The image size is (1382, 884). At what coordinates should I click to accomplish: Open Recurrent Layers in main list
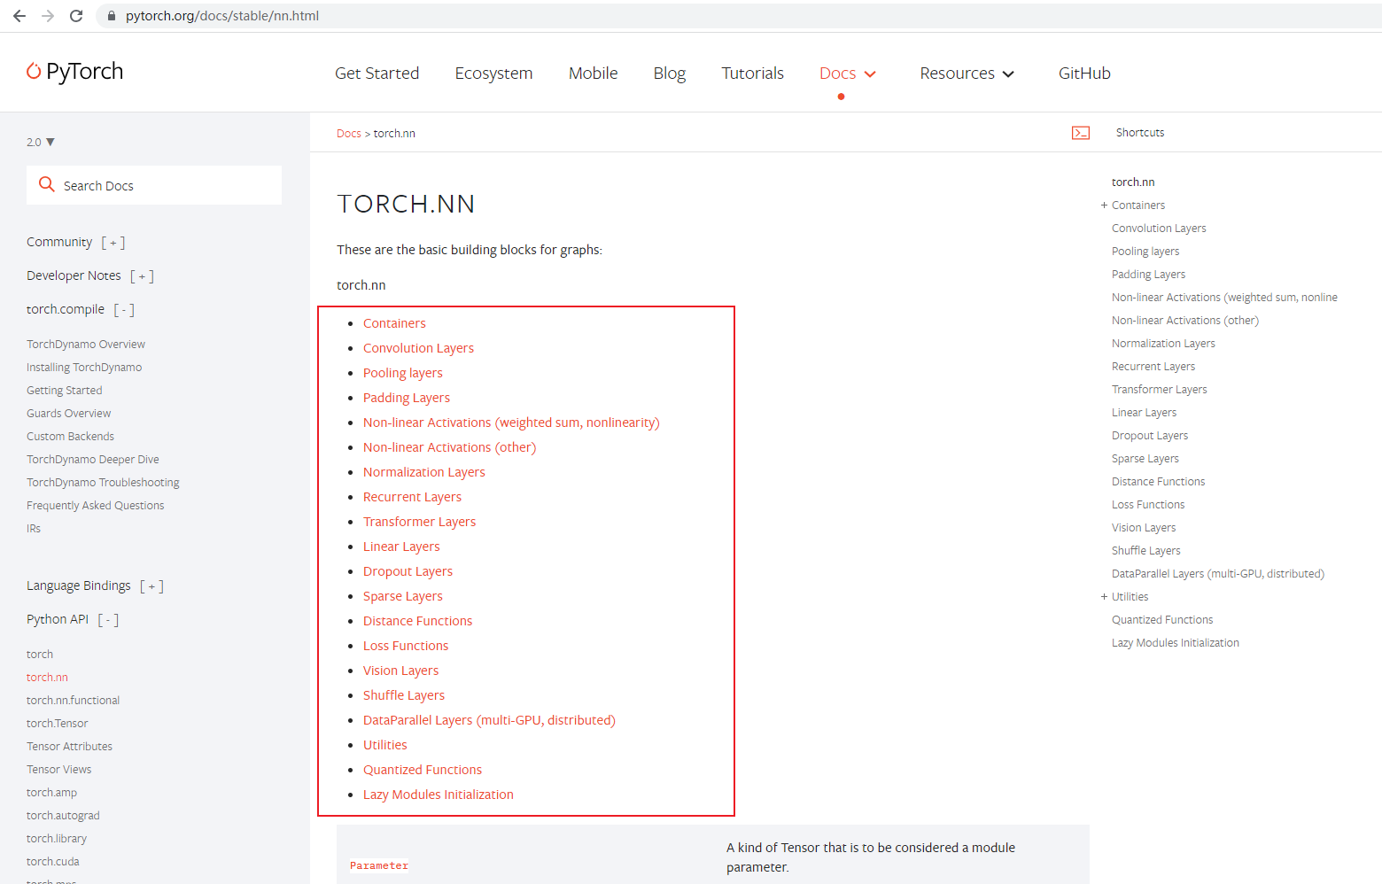click(x=412, y=497)
